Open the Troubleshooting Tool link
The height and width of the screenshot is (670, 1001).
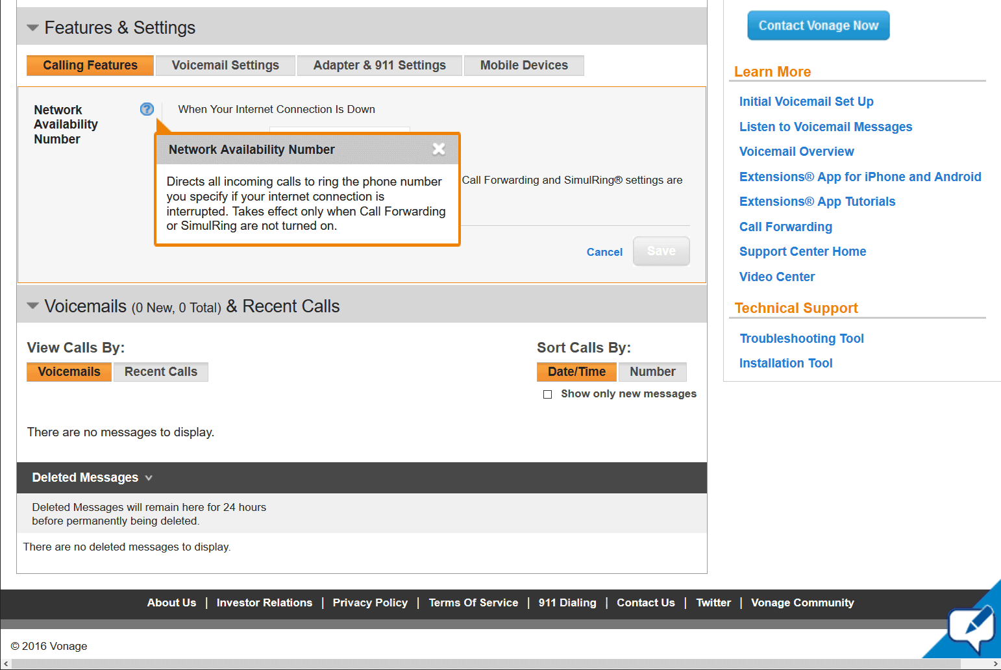click(802, 338)
